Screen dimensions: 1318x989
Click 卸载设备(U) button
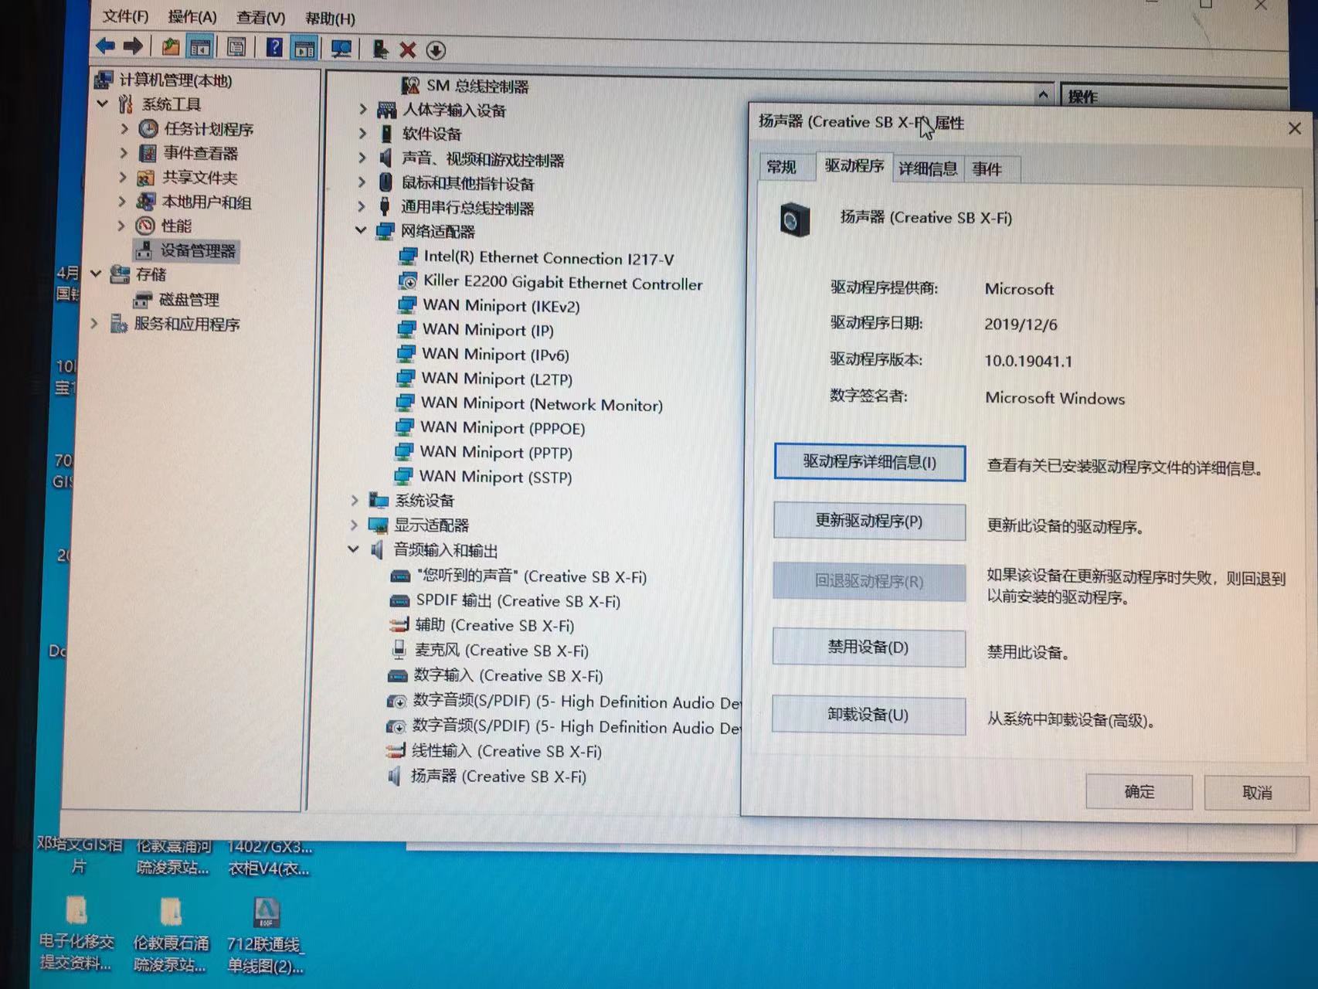click(x=868, y=715)
